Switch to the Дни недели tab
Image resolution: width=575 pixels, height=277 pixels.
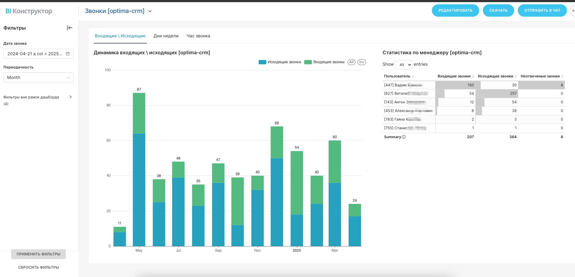click(166, 36)
